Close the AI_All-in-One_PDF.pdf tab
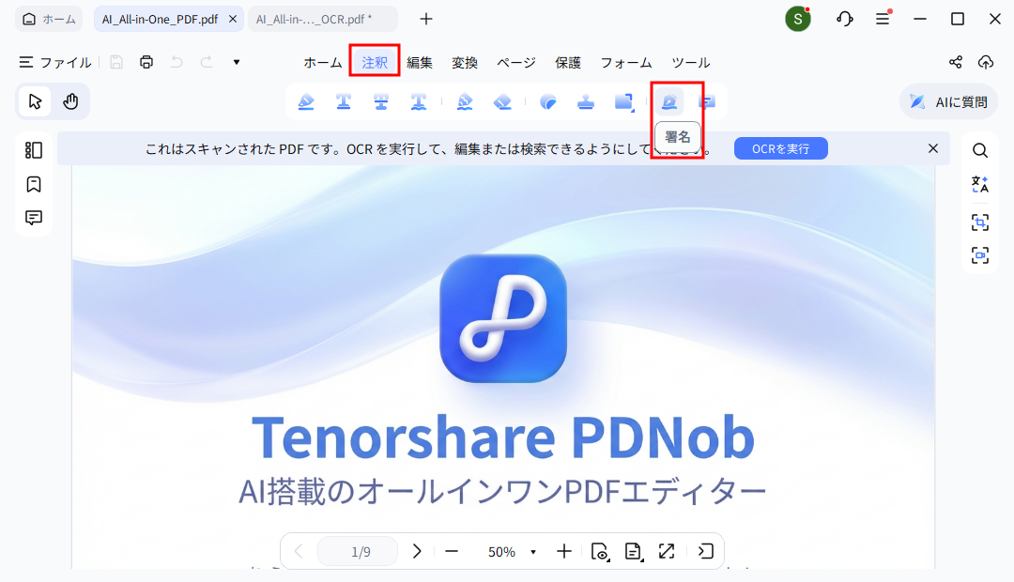The height and width of the screenshot is (582, 1014). click(233, 19)
